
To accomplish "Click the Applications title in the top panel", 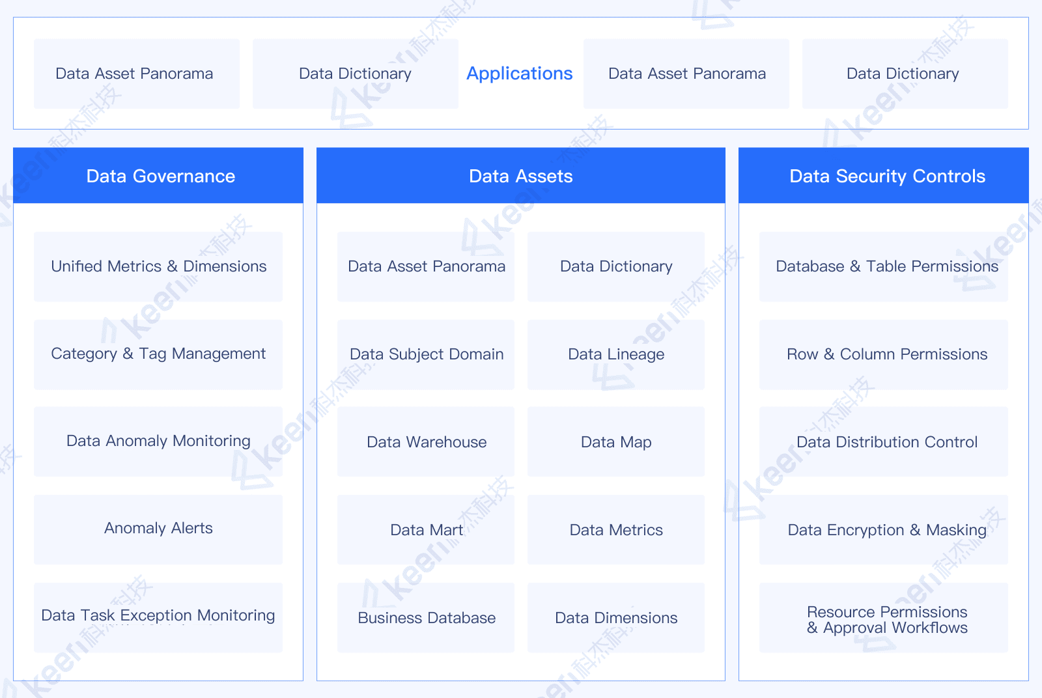I will 519,74.
